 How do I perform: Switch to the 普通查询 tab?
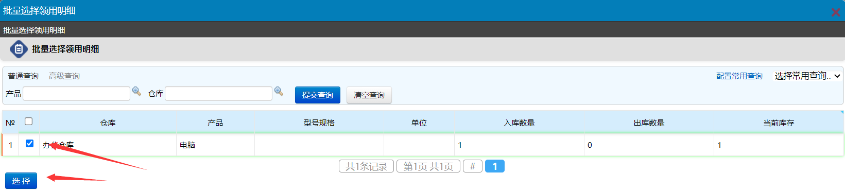tap(23, 76)
